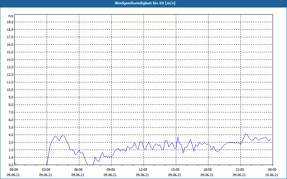Click the "09.06.21" date under 21:00
The image size is (287, 179).
239,175
